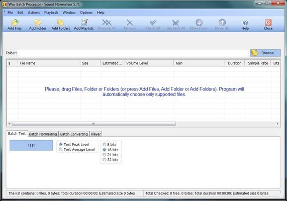Open the Options menu
The image size is (287, 201).
86,13
